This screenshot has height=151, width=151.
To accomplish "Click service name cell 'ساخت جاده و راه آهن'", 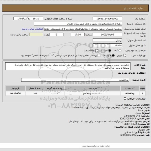I will click(92, 93).
